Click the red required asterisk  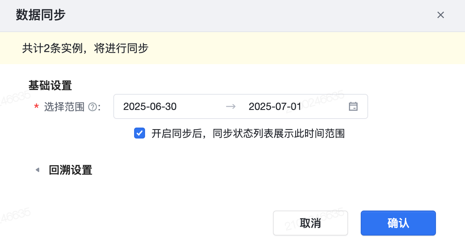[x=37, y=107]
